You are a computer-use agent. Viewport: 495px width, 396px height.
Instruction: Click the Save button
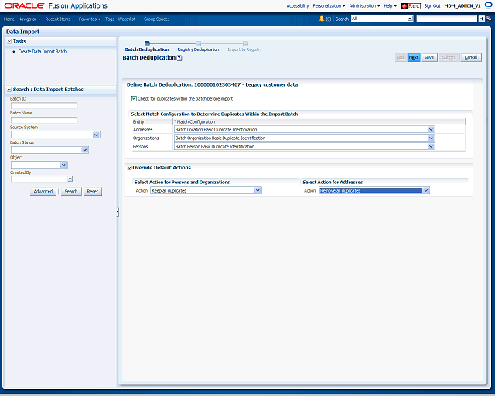point(429,57)
